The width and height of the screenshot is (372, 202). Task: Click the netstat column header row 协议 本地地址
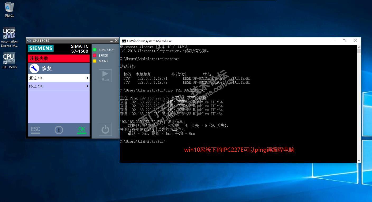pos(167,75)
